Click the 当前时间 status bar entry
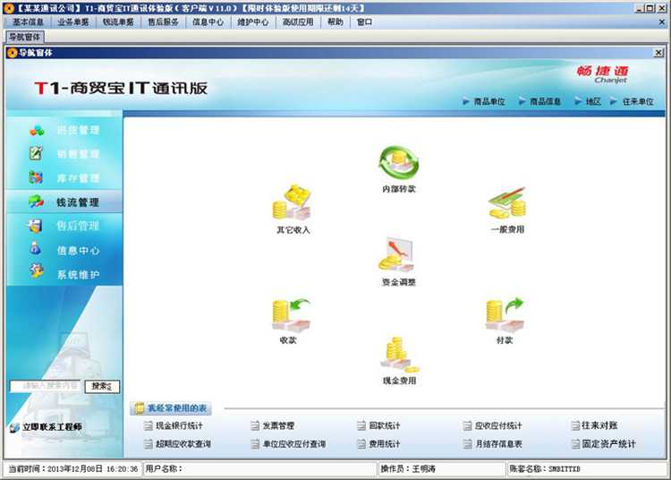Viewport: 671px width, 480px height. point(73,469)
